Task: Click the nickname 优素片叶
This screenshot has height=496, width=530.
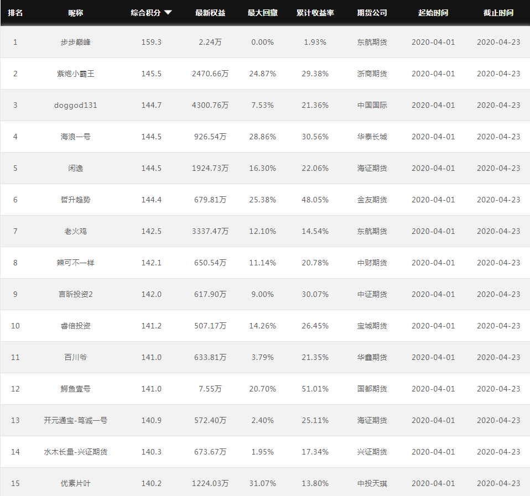Action: (x=76, y=483)
